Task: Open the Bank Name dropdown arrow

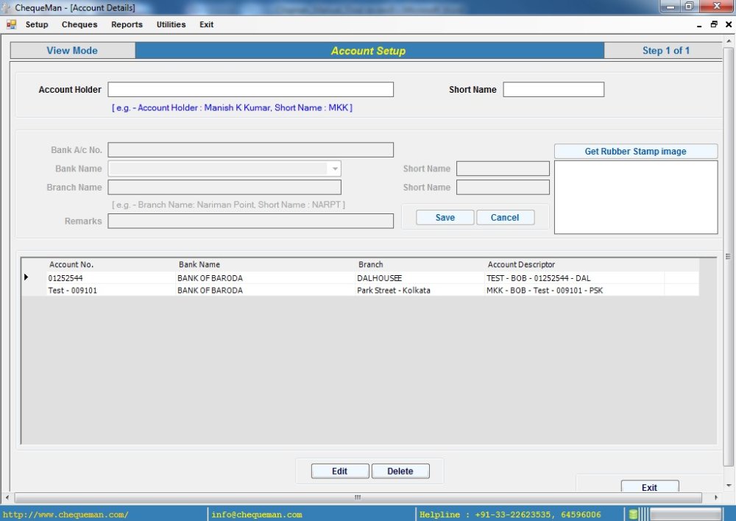Action: pyautogui.click(x=335, y=169)
